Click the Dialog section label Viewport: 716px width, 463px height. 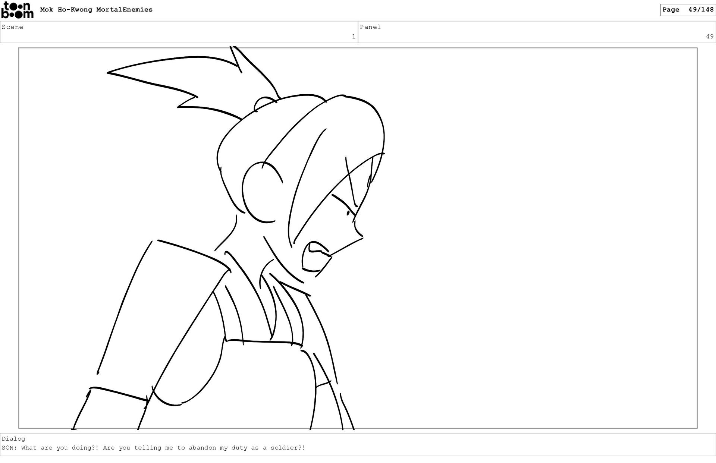pyautogui.click(x=13, y=439)
